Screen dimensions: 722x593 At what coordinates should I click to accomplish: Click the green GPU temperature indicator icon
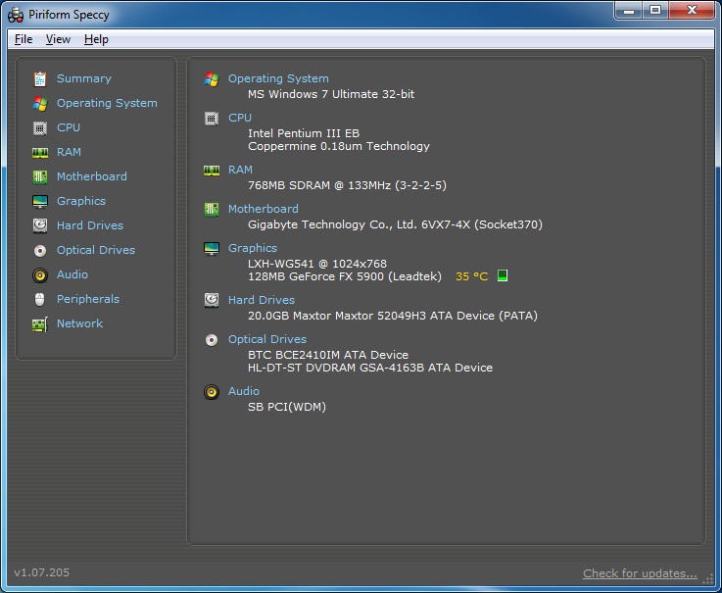pos(503,275)
